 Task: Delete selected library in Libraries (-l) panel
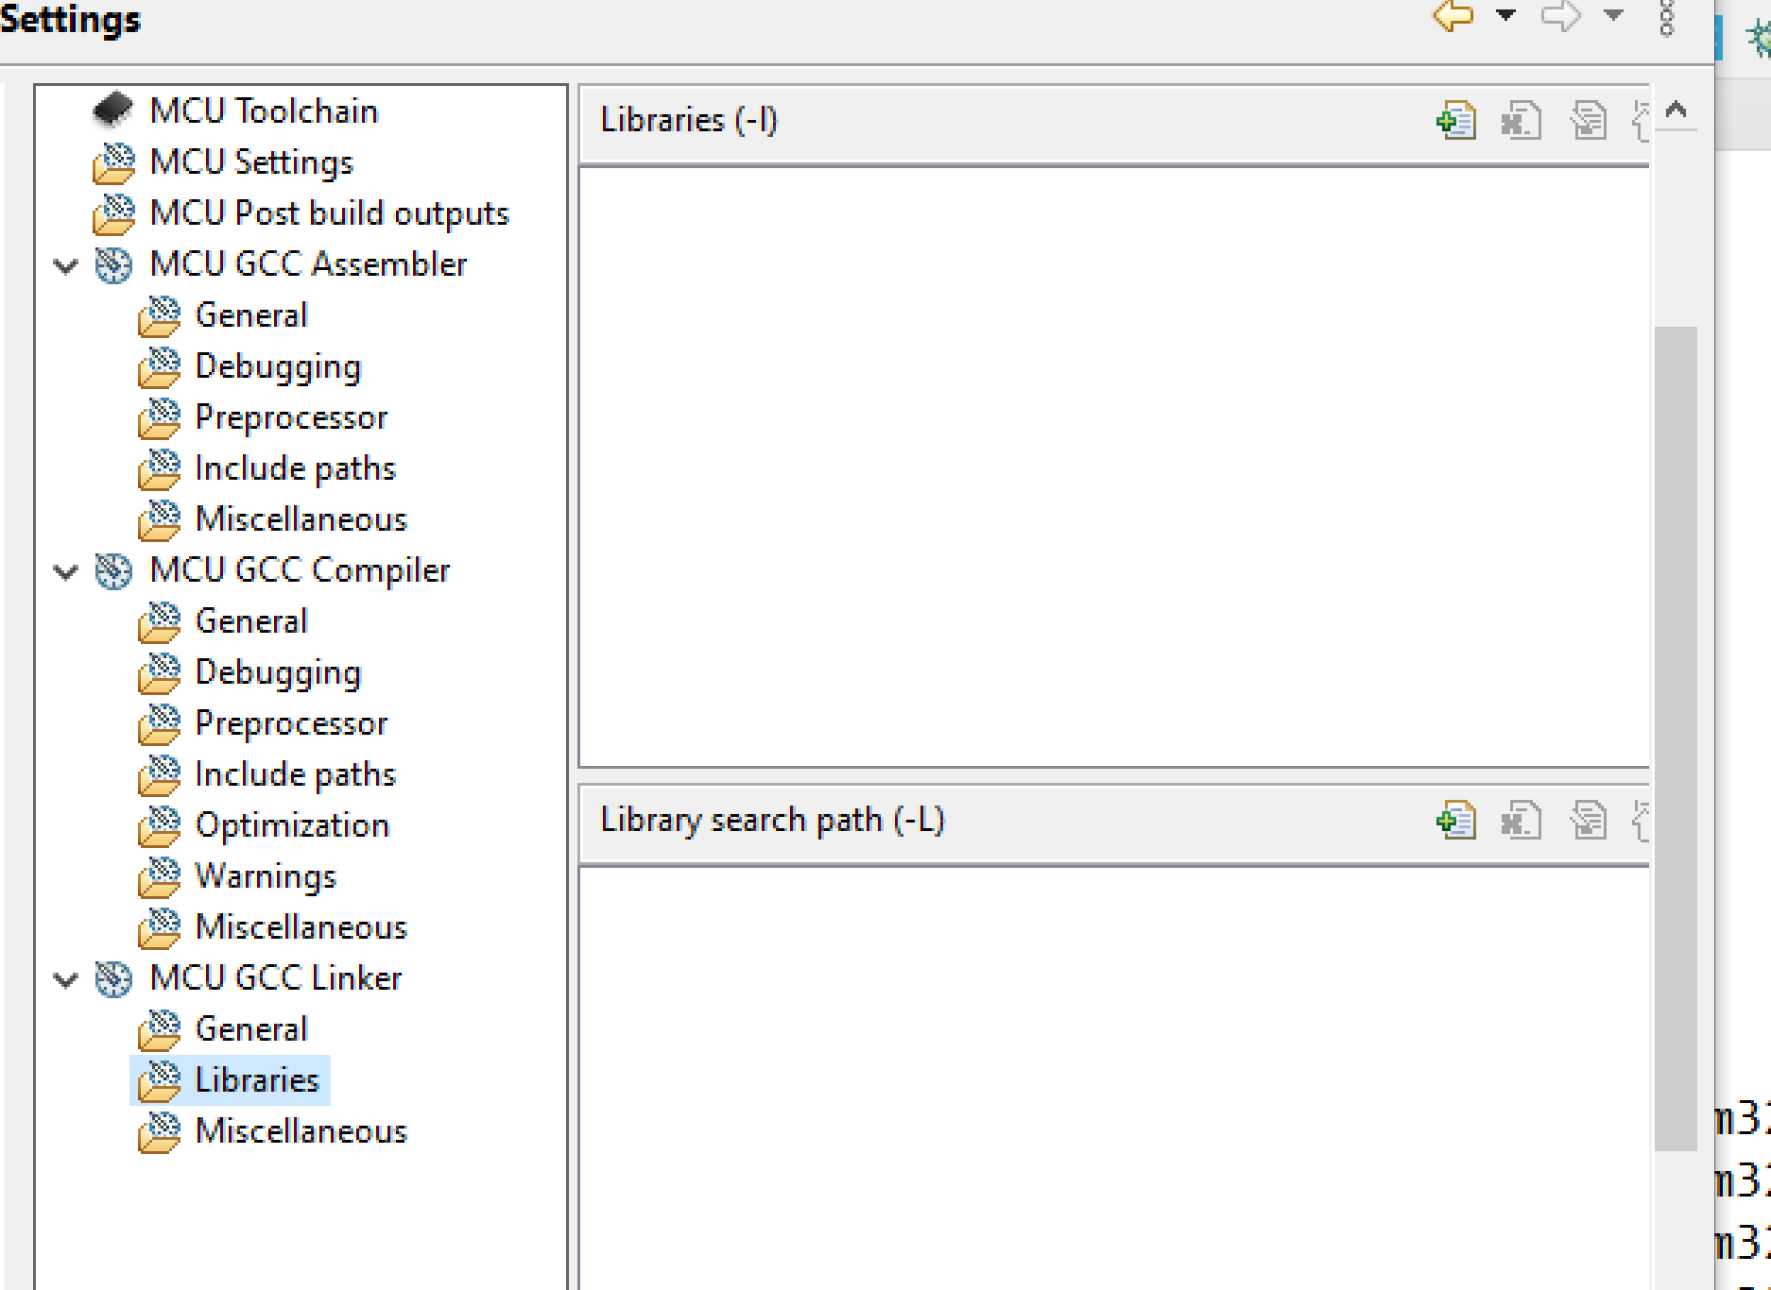pyautogui.click(x=1521, y=120)
